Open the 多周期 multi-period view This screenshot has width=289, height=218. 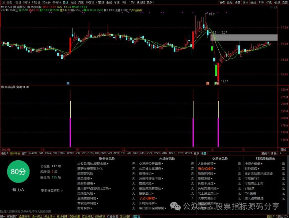tap(141, 2)
